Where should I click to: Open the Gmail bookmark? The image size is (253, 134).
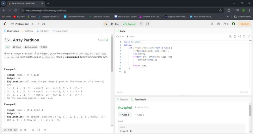[6, 17]
